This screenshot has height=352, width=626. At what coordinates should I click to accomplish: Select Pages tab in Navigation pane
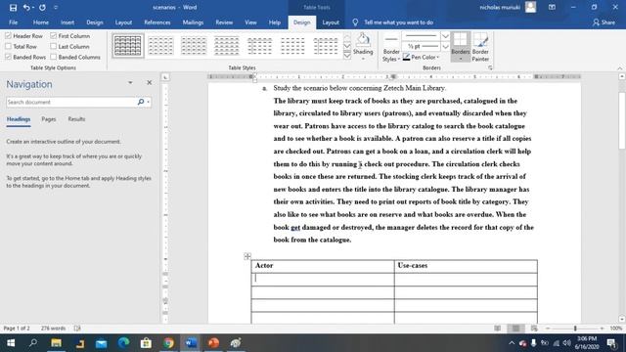pyautogui.click(x=49, y=119)
